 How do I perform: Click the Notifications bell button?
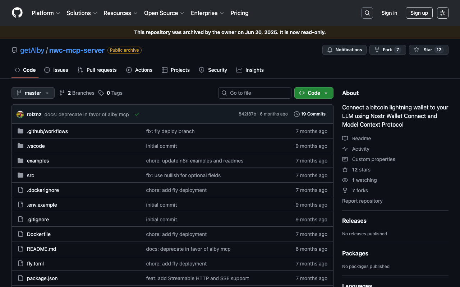(344, 50)
